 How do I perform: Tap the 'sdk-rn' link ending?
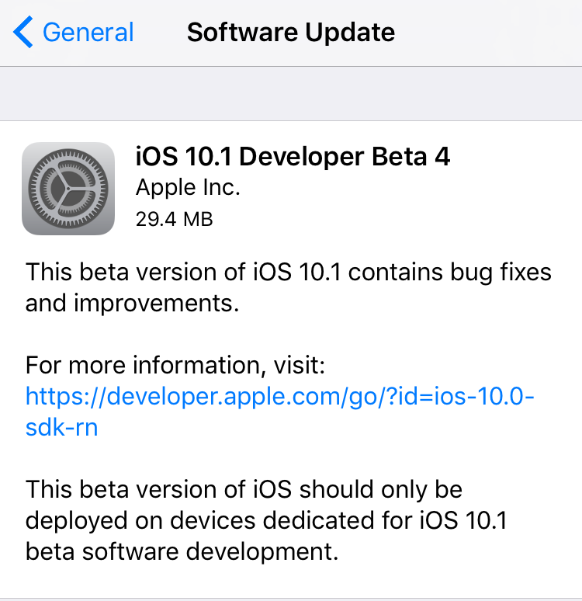[62, 427]
